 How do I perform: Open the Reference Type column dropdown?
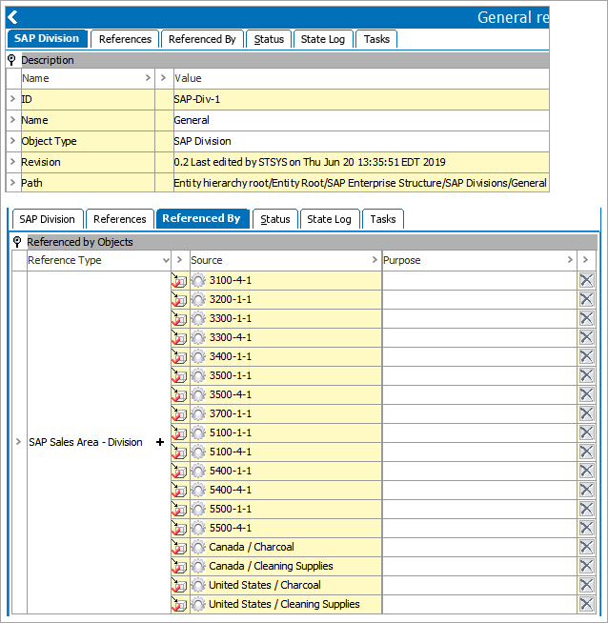pos(166,260)
